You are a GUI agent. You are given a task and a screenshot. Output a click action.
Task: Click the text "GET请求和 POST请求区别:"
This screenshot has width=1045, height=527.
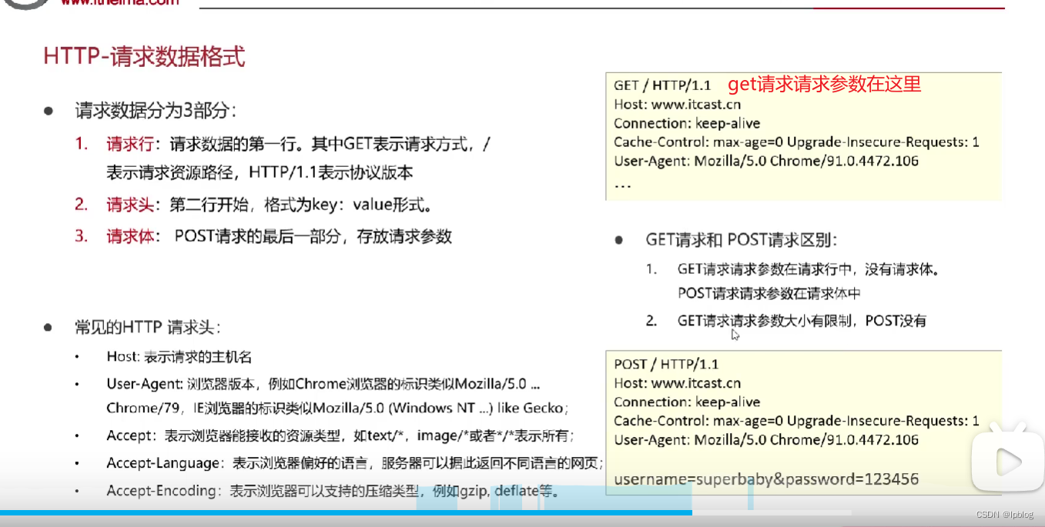741,240
